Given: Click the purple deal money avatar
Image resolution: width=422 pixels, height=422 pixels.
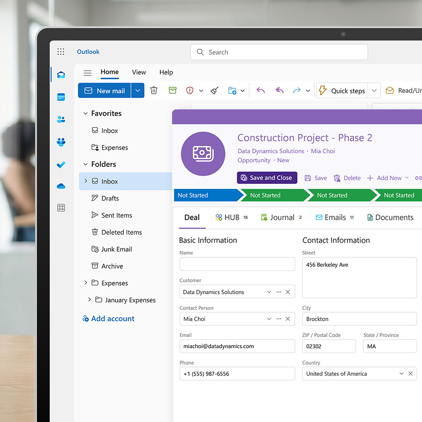Looking at the screenshot, I should [203, 154].
